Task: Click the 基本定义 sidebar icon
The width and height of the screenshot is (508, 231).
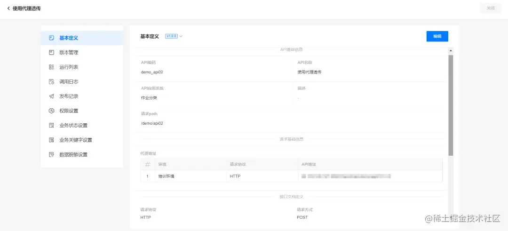Action: click(51, 38)
